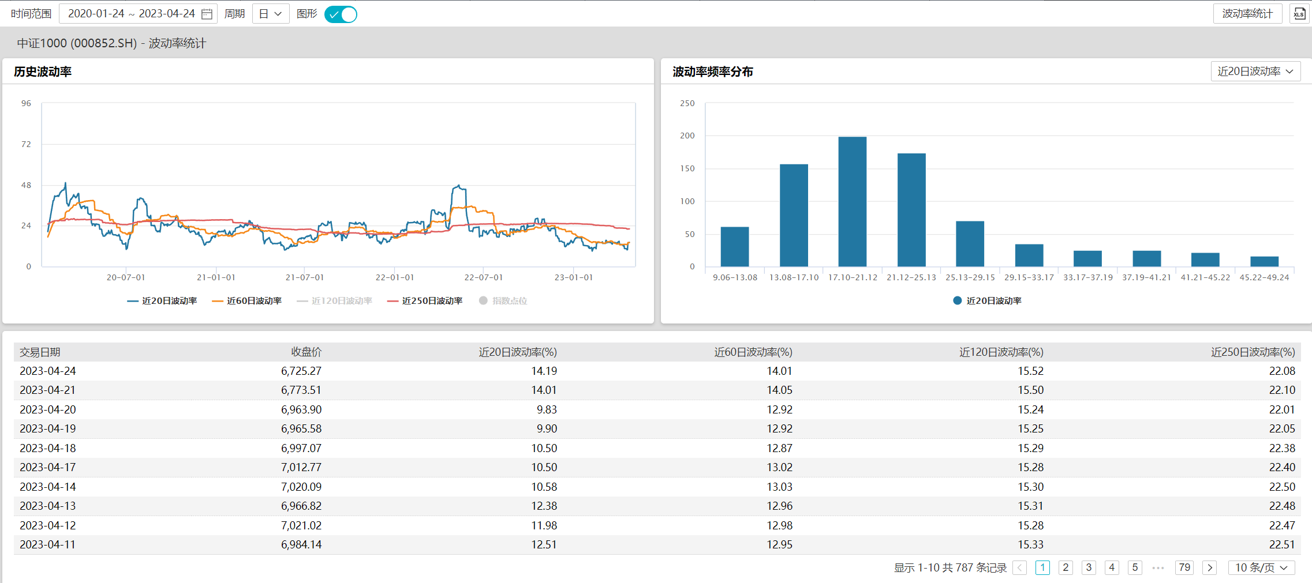Go to page 5 of records
Screen dimensions: 1312x583
[x=1135, y=568]
